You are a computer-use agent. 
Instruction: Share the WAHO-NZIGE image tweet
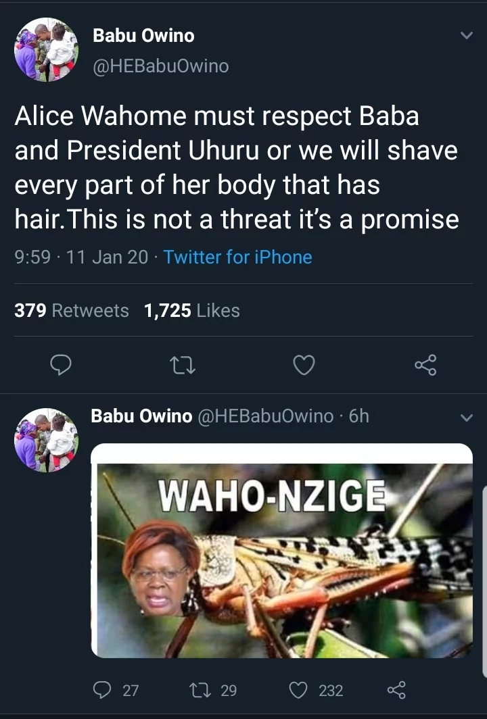tap(395, 690)
